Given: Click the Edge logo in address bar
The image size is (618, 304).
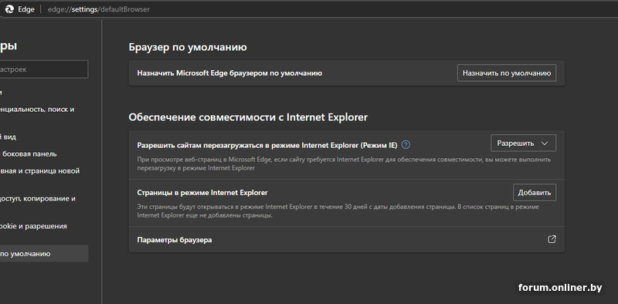Looking at the screenshot, I should point(9,9).
